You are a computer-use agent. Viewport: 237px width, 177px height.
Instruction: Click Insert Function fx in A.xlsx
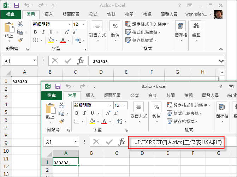point(80,61)
